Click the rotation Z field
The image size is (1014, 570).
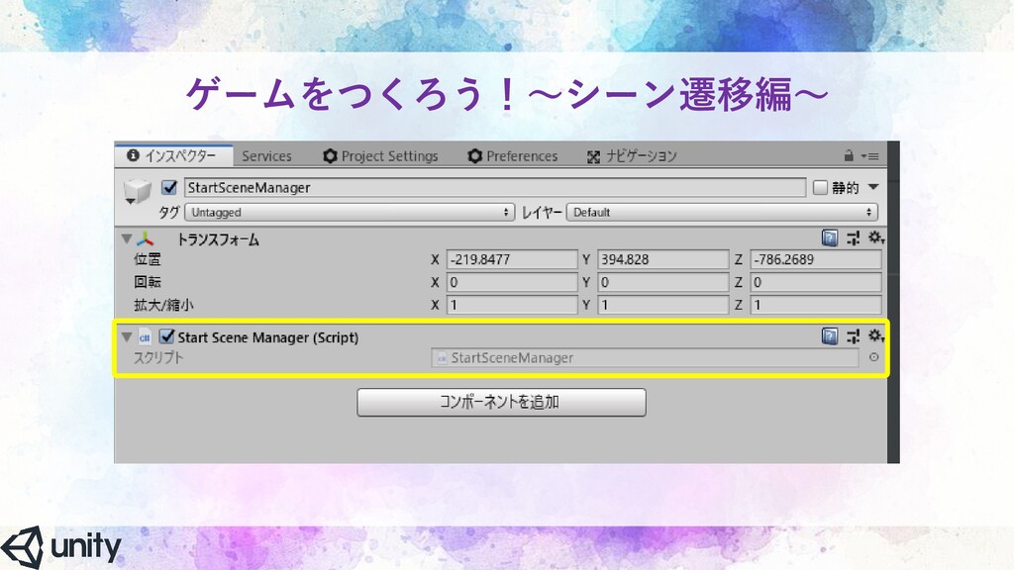(816, 282)
